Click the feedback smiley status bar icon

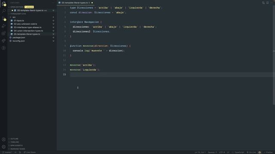260,152
